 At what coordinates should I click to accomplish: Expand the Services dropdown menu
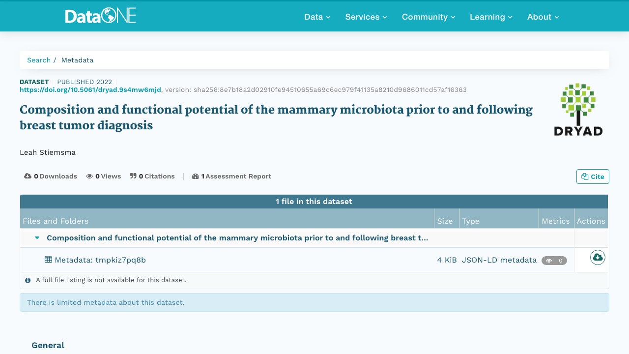point(366,17)
